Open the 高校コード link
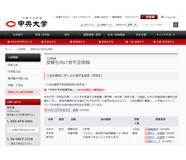The width and height of the screenshot is (186, 160). tap(154, 141)
